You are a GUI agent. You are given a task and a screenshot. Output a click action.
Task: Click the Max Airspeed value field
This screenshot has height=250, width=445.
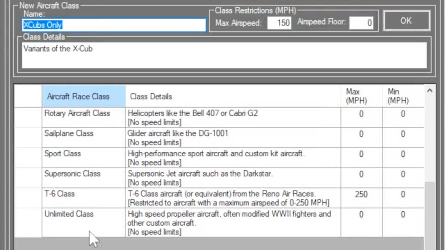[x=279, y=23]
